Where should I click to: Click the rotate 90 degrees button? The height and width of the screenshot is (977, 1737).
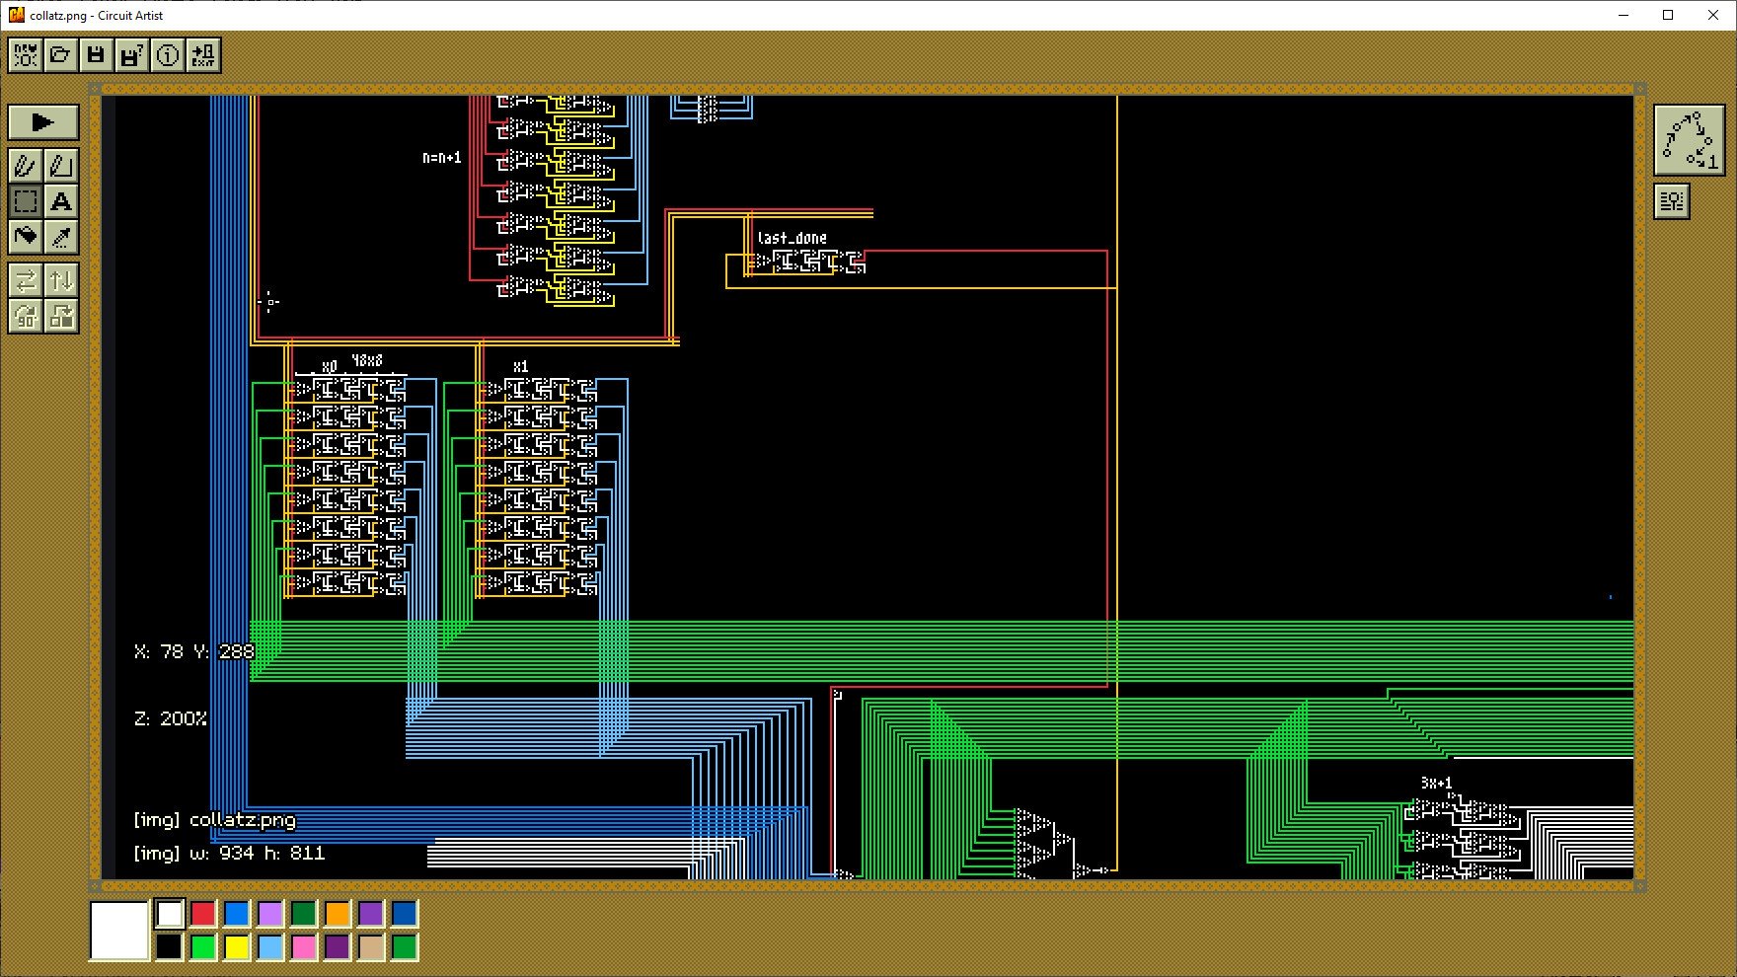pyautogui.click(x=26, y=316)
